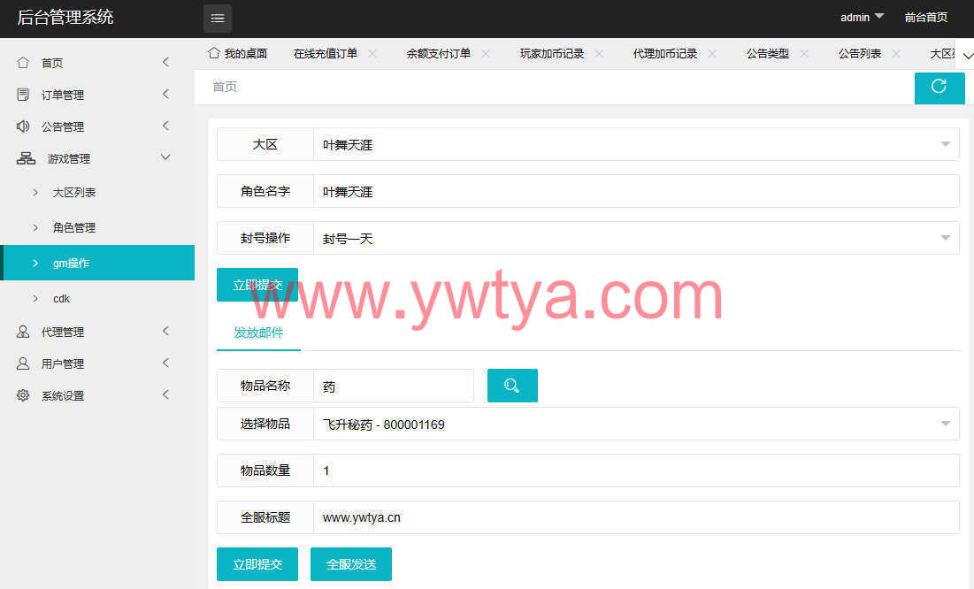Screen dimensions: 974x589
Task: Click the hierarchy icon beside 游戏管理
Action: click(x=26, y=158)
